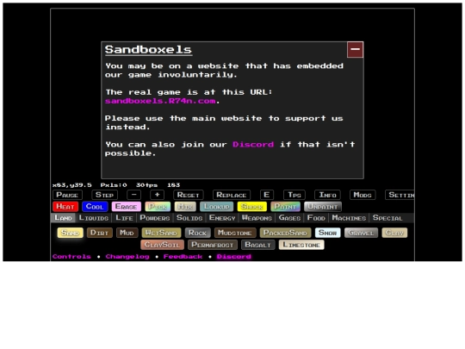Click the Pause button
This screenshot has width=465, height=349.
(67, 195)
